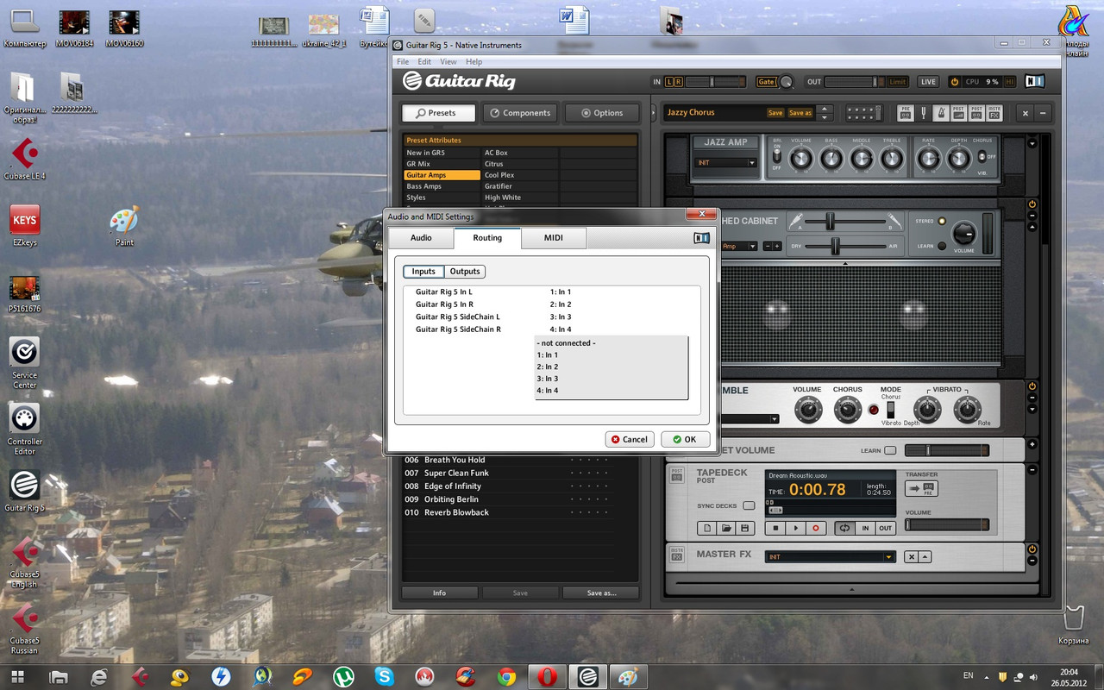Image resolution: width=1104 pixels, height=690 pixels.
Task: Start Tapedeck playback
Action: pyautogui.click(x=796, y=528)
